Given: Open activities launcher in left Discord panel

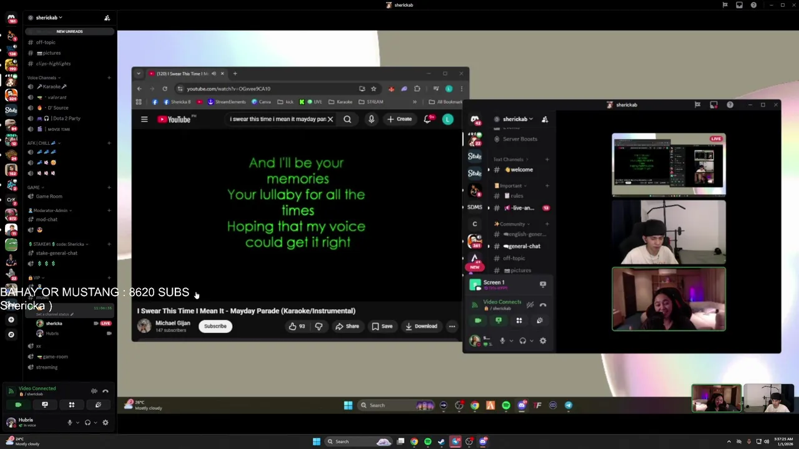Looking at the screenshot, I should (x=71, y=405).
